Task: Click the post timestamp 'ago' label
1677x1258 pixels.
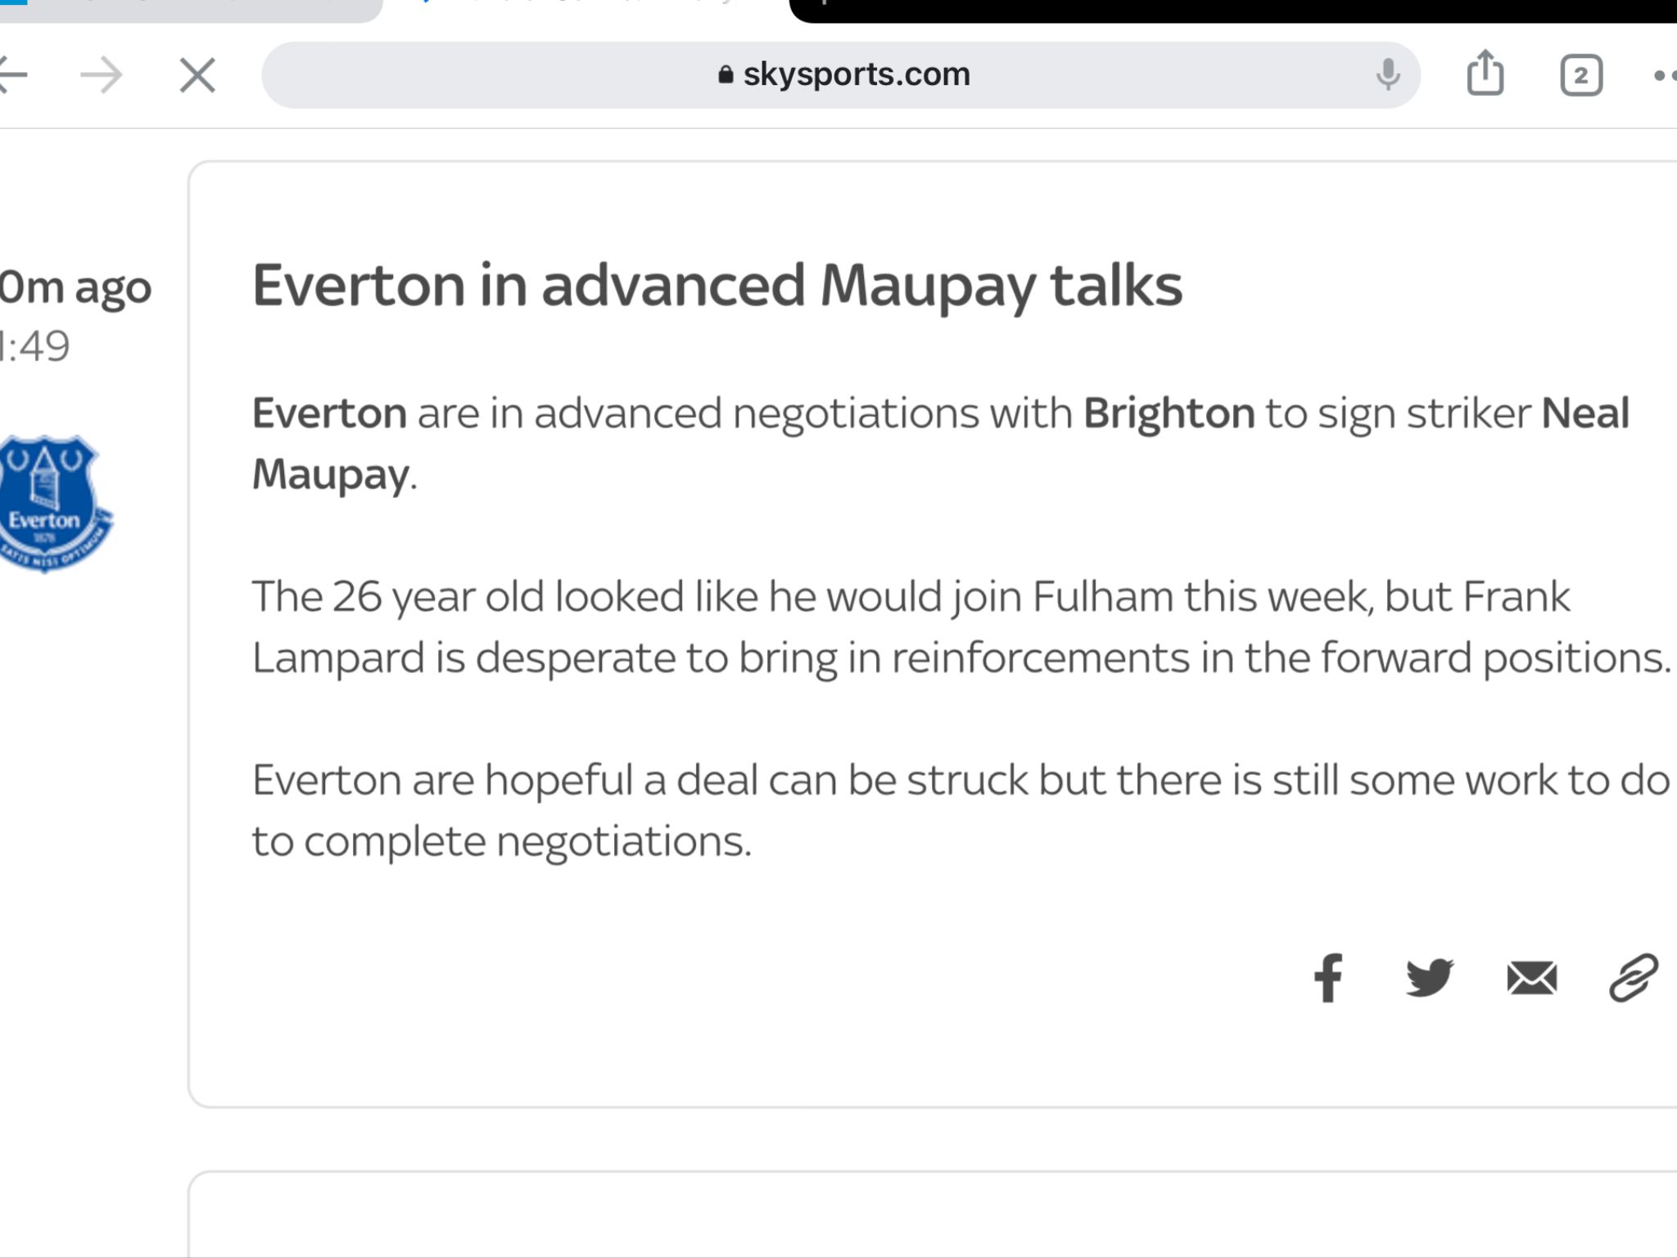Action: pyautogui.click(x=75, y=288)
